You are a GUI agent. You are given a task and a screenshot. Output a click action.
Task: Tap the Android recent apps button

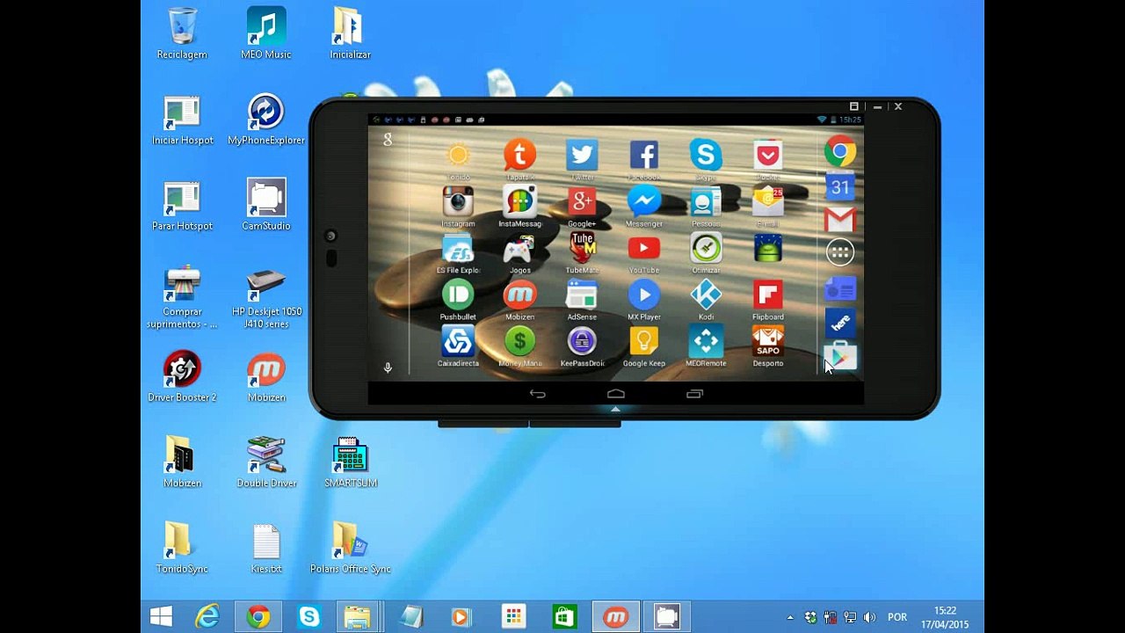pos(694,394)
